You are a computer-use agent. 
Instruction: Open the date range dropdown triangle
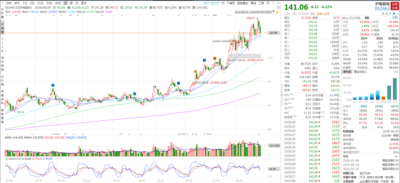(273, 12)
